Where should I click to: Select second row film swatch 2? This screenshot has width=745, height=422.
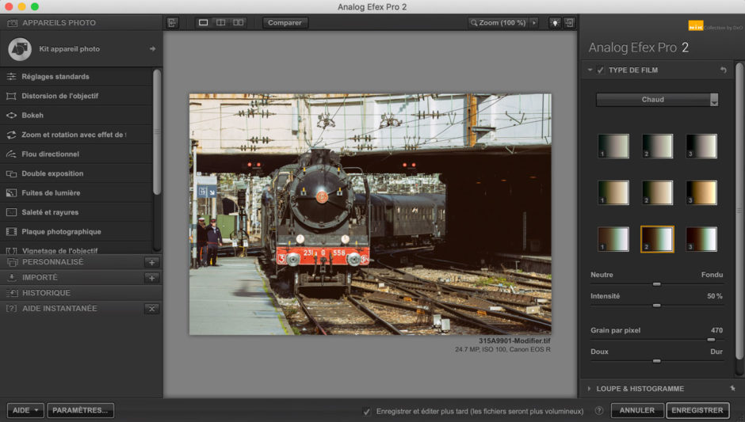click(658, 192)
